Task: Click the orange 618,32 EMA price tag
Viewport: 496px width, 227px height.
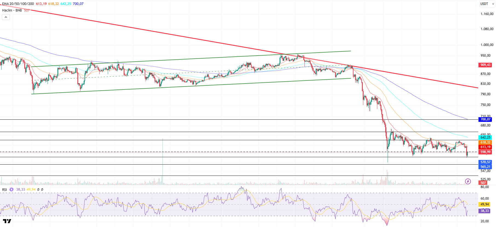Action: (485, 142)
